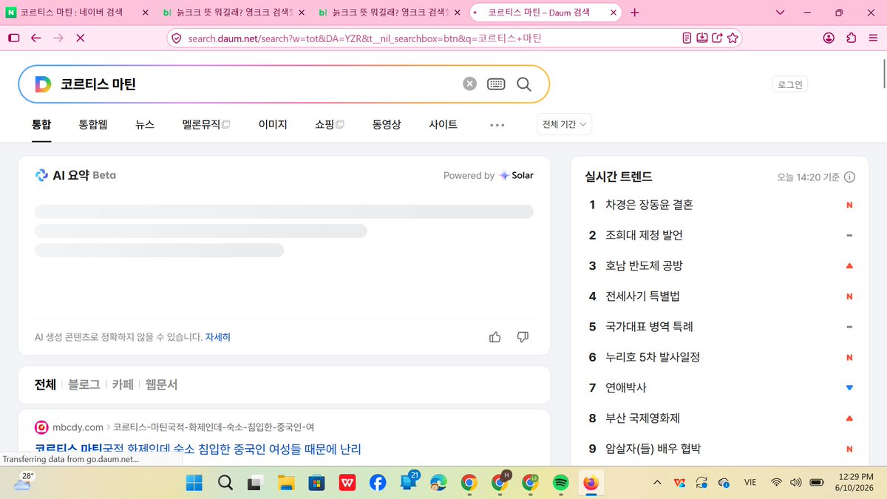Switch to the 동영상 tab

pyautogui.click(x=387, y=124)
